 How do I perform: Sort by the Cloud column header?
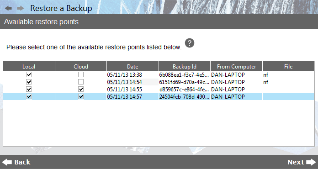click(x=81, y=67)
